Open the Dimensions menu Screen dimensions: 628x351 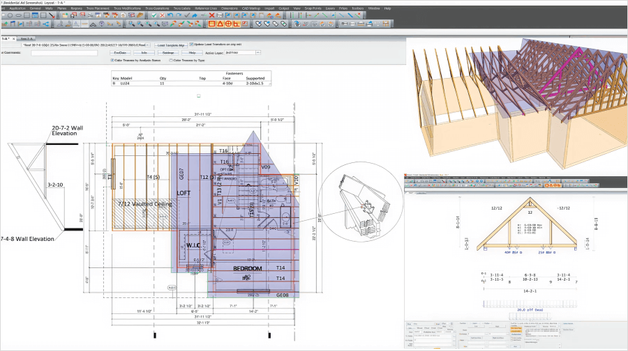coord(230,8)
